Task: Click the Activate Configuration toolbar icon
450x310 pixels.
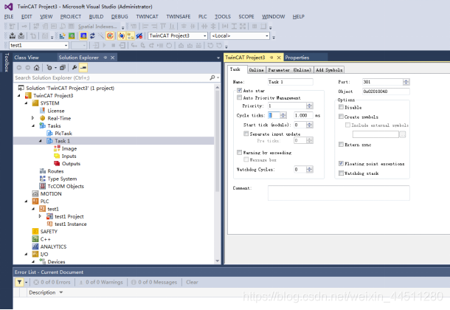Action: coord(62,36)
